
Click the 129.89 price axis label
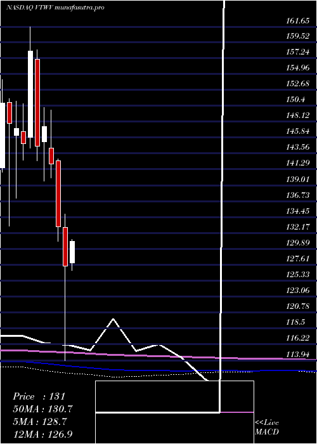pos(298,243)
